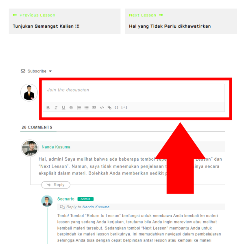The image size is (244, 244).
Task: Apply strikethrough formatting icon
Action: [x=71, y=107]
